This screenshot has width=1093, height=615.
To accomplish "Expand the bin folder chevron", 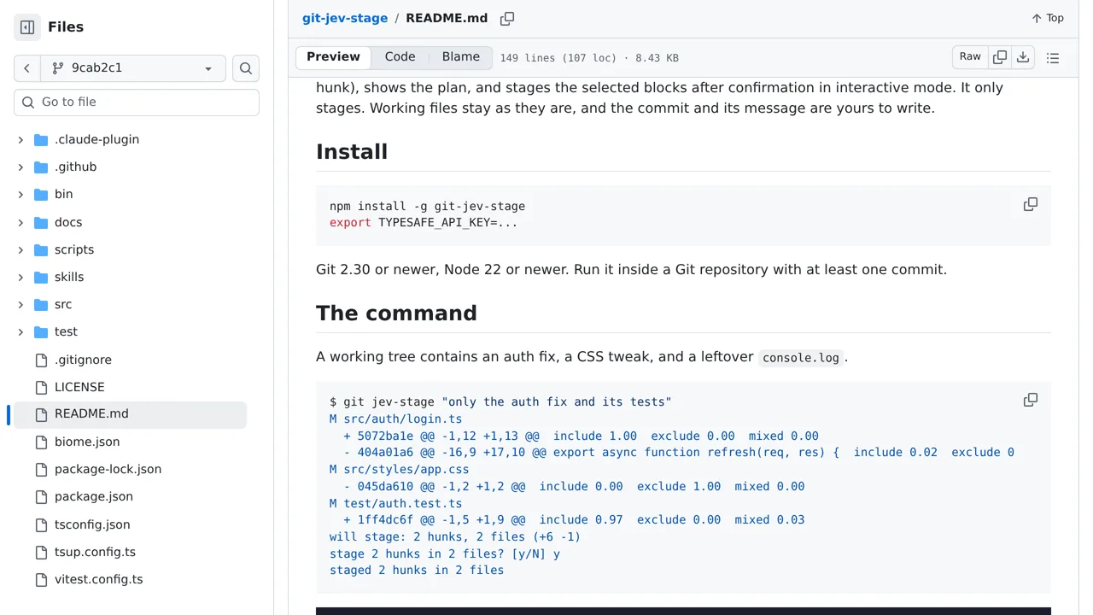I will tap(20, 195).
